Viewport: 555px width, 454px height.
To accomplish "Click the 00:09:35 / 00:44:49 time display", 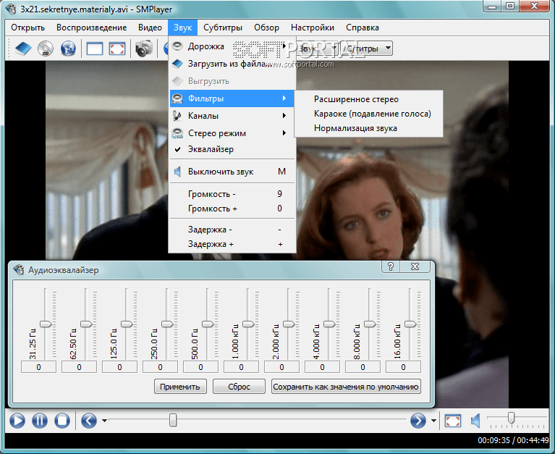I will click(x=513, y=440).
